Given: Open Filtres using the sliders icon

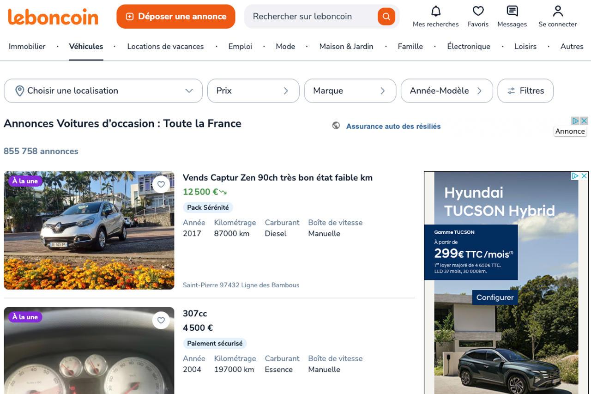Looking at the screenshot, I should click(x=512, y=91).
